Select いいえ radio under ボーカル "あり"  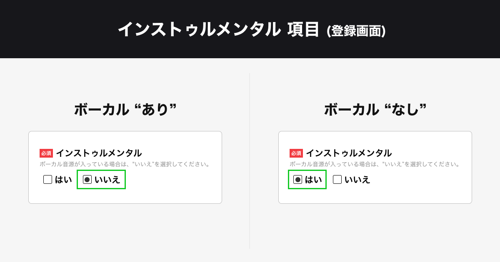coord(87,180)
